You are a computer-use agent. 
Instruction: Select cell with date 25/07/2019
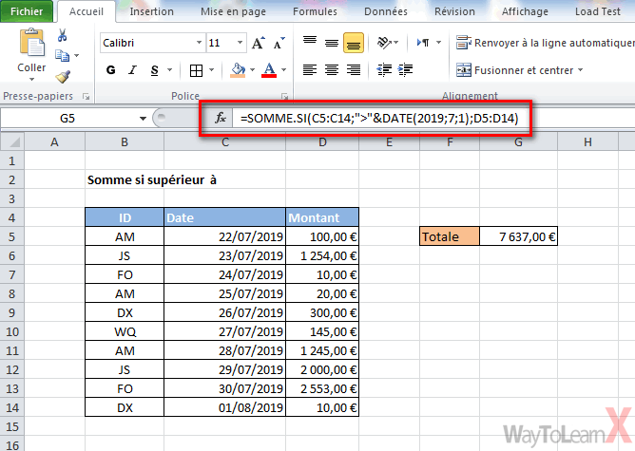224,293
